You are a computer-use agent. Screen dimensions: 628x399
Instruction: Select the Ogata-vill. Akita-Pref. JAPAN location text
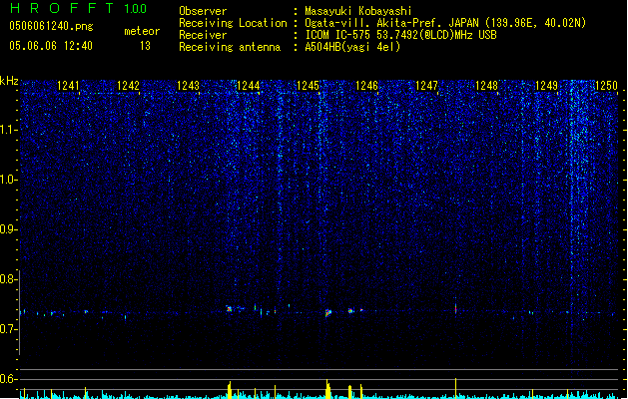(x=445, y=23)
